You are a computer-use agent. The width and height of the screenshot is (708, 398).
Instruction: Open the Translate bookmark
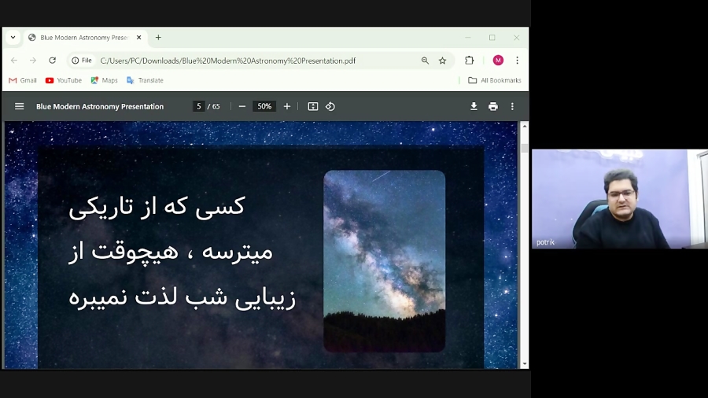(x=145, y=80)
